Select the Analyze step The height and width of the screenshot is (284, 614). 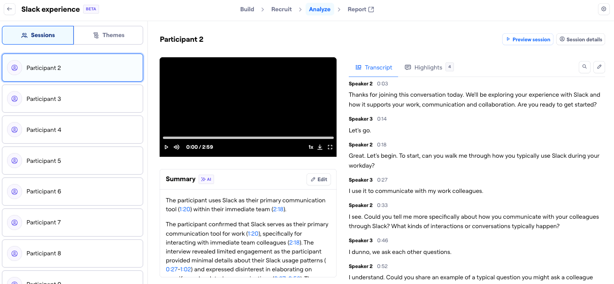tap(320, 9)
